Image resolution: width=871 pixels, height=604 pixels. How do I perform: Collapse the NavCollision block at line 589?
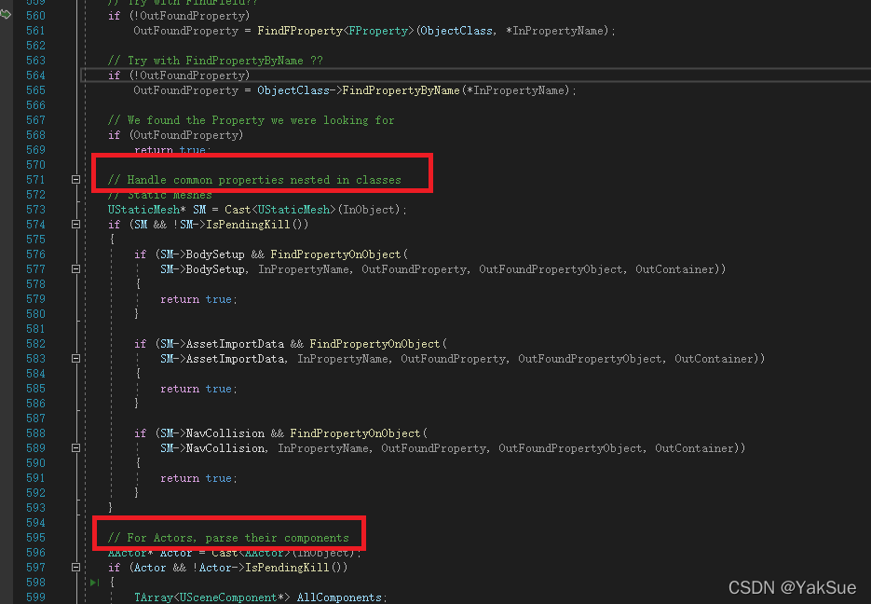(x=76, y=447)
